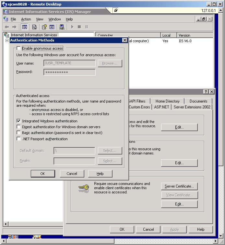Click the Version column header

pyautogui.click(x=184, y=35)
